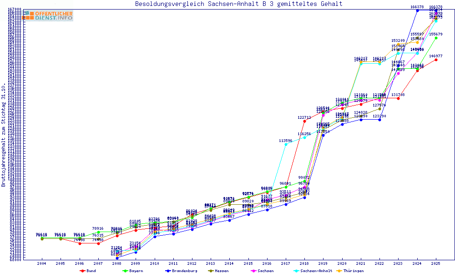This screenshot has height=273, width=455.
Task: Click the green Bayern legend marker
Action: [x=125, y=271]
